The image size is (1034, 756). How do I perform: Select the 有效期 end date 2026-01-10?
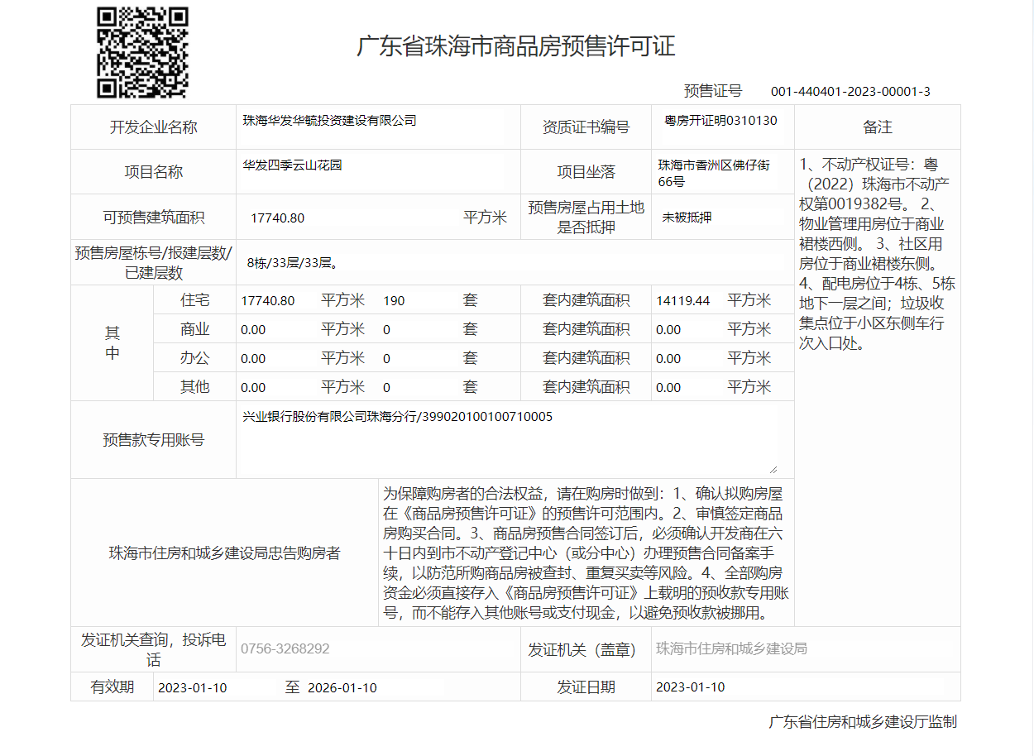[342, 687]
